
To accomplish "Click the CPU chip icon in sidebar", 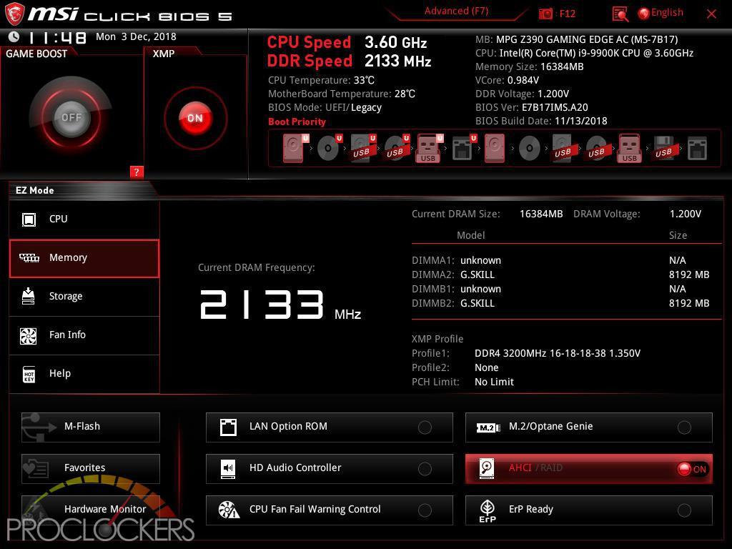I will (x=29, y=219).
